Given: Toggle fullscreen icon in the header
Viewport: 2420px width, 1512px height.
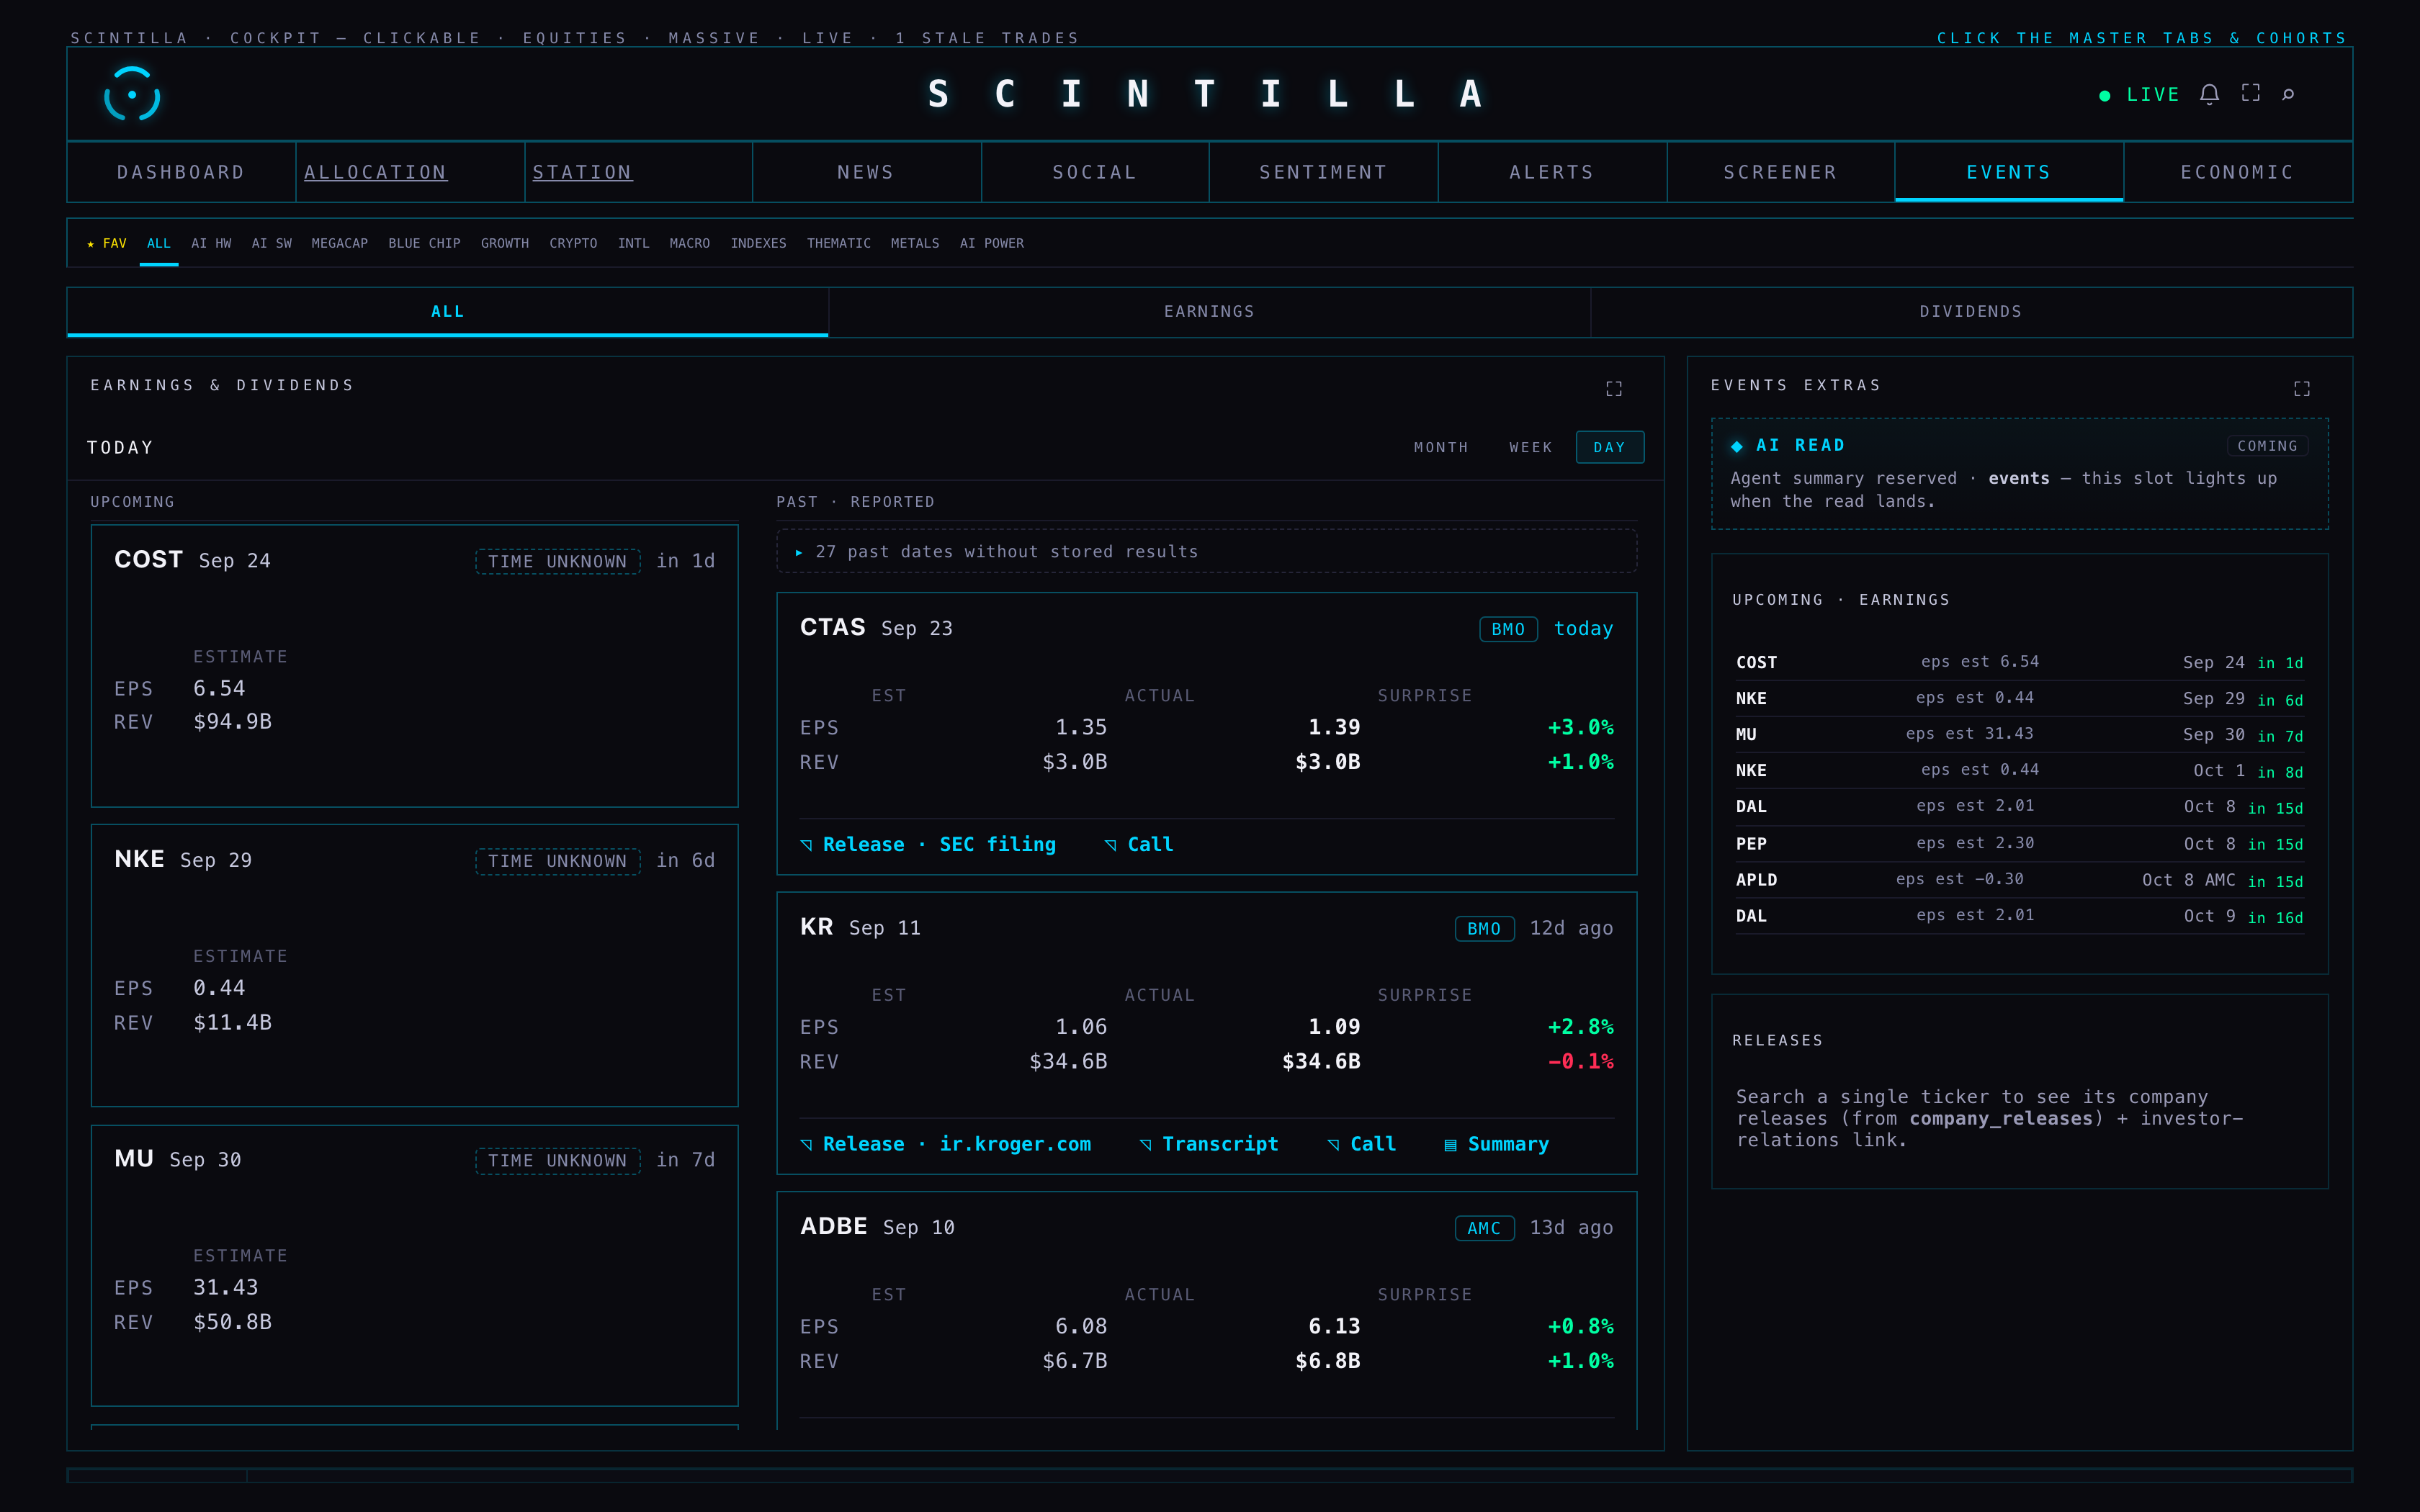Looking at the screenshot, I should 2251,93.
